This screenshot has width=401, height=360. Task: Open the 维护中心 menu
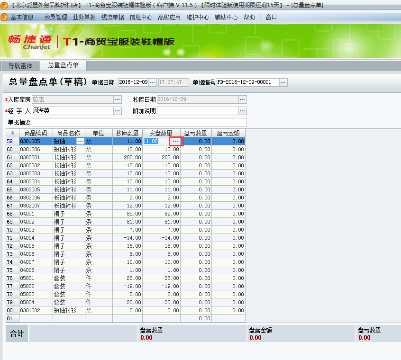(x=198, y=17)
